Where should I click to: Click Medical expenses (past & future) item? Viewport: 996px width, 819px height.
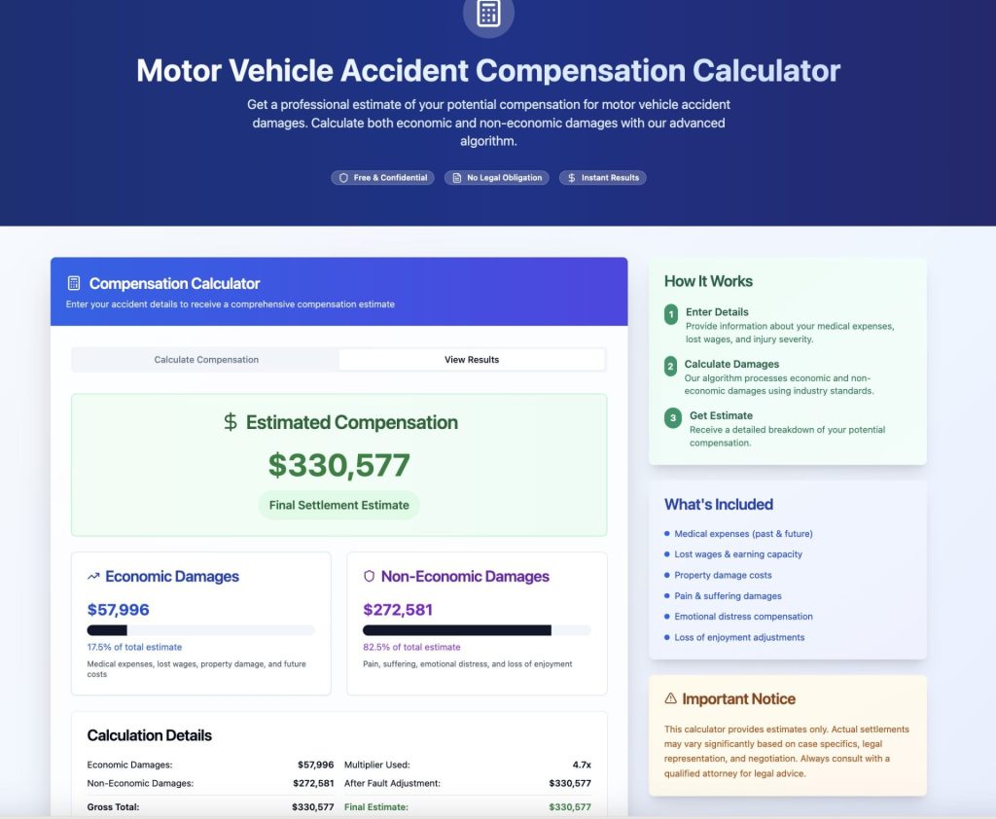click(743, 534)
